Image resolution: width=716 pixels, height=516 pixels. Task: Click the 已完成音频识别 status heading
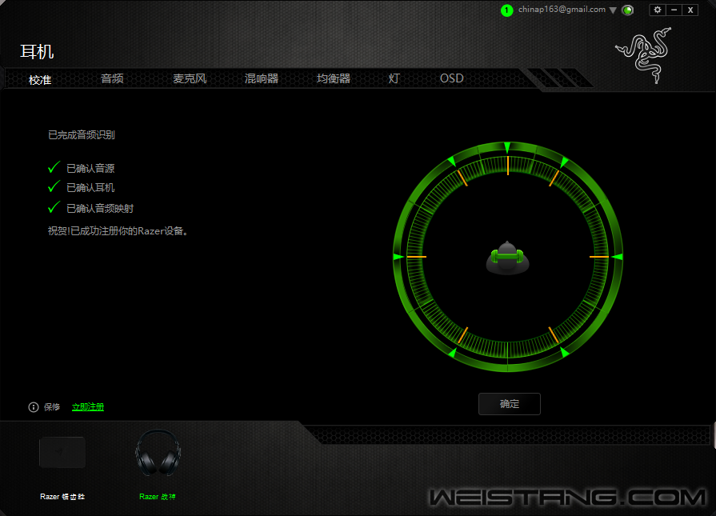click(x=82, y=134)
